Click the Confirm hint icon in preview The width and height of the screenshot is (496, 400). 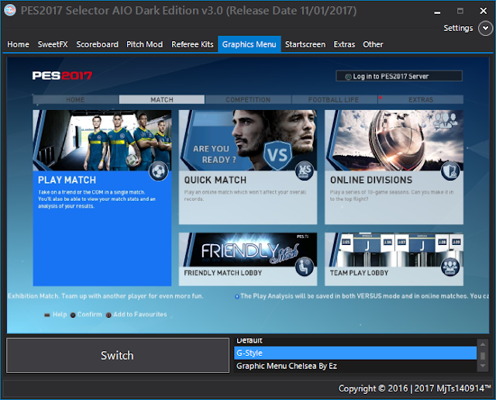coord(73,315)
